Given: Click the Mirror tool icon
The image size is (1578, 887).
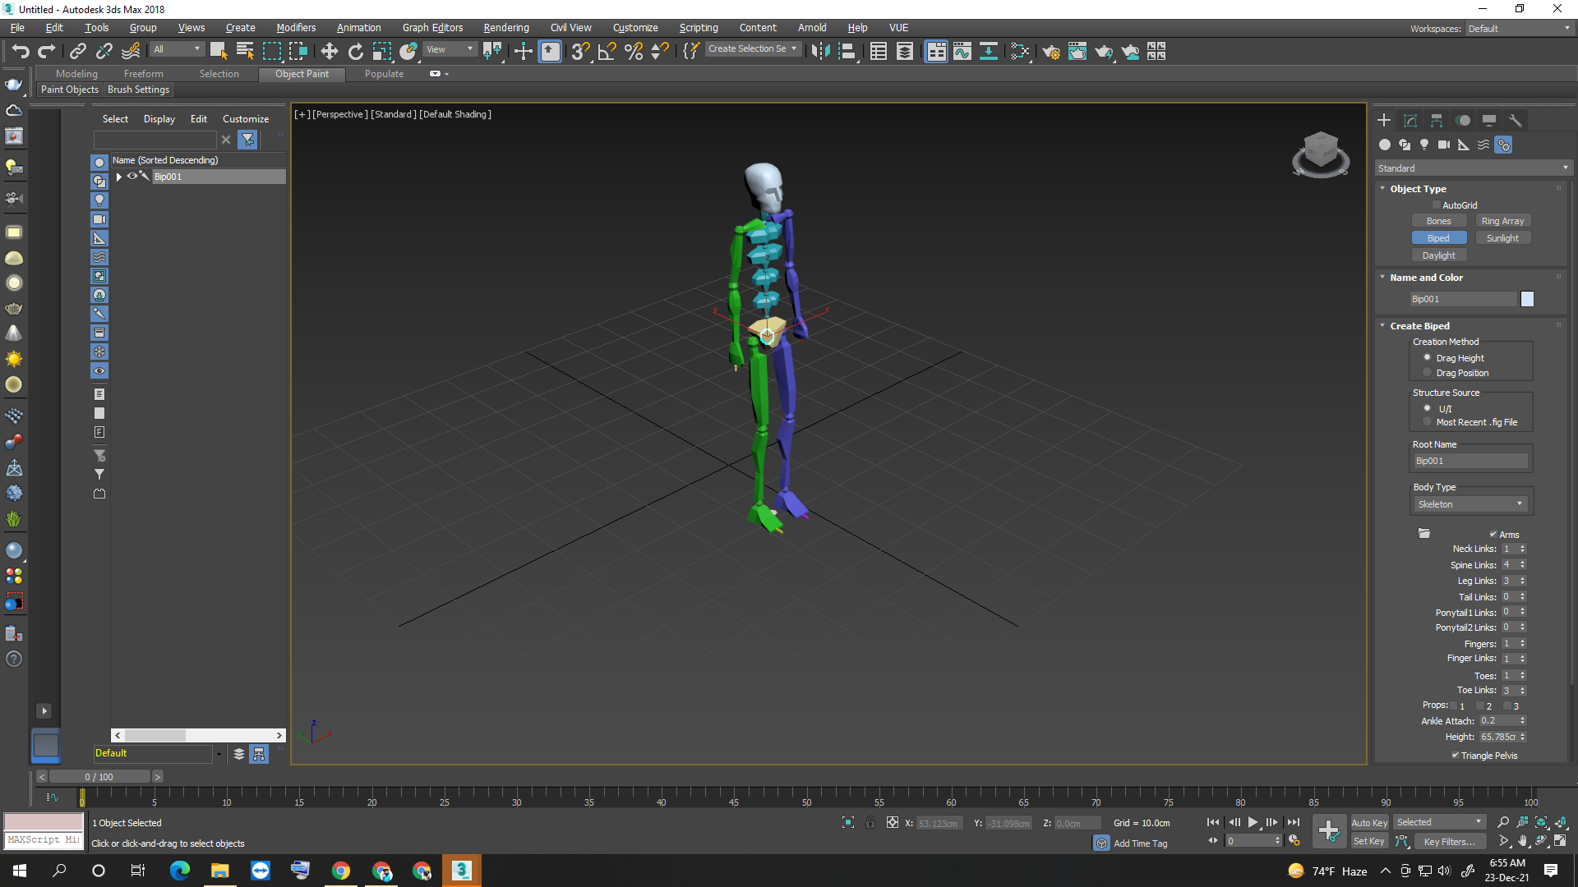Looking at the screenshot, I should click(x=820, y=51).
